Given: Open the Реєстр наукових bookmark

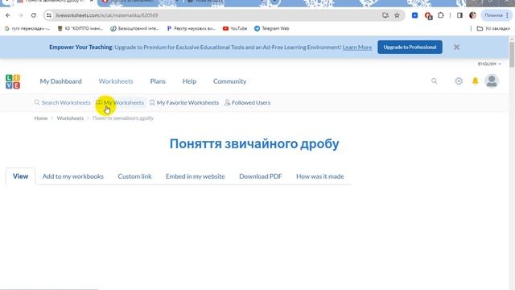Looking at the screenshot, I should click(191, 29).
